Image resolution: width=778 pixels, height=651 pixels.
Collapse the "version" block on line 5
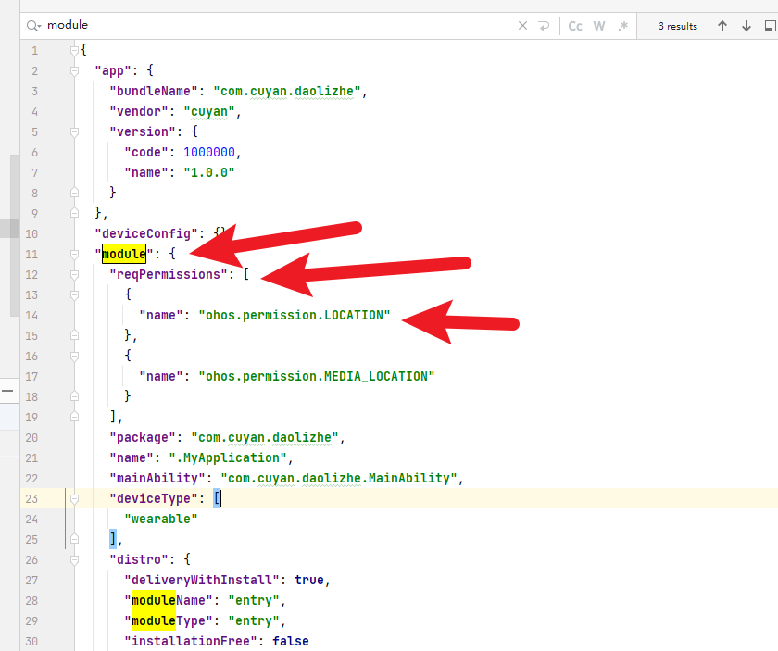point(74,132)
